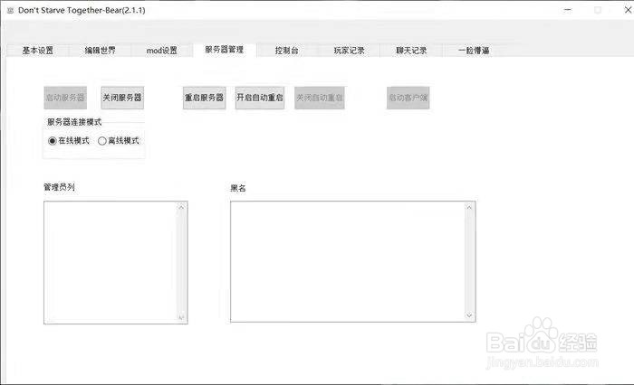Click the 管理员列 label
634x385 pixels.
59,187
